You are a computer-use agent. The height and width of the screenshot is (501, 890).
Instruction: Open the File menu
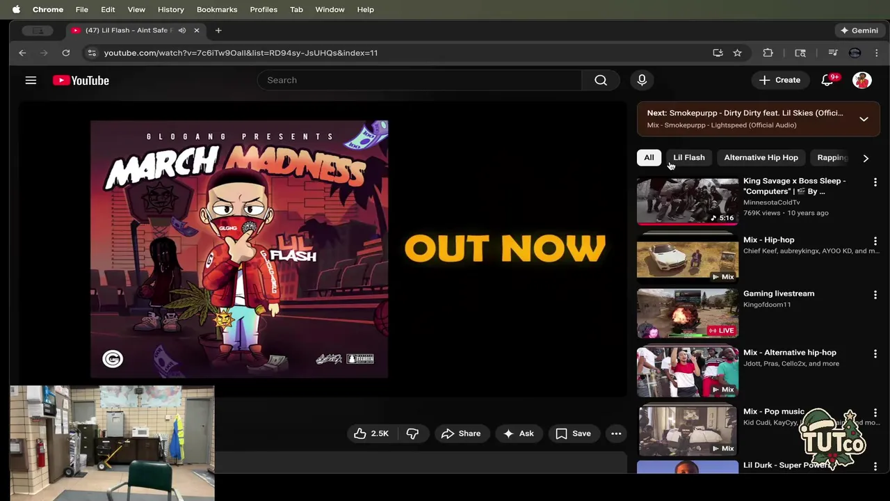click(x=81, y=10)
